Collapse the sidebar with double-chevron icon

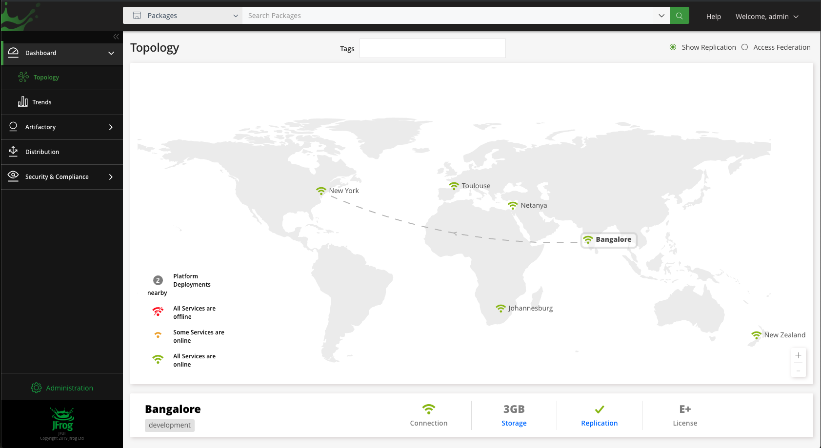click(116, 37)
